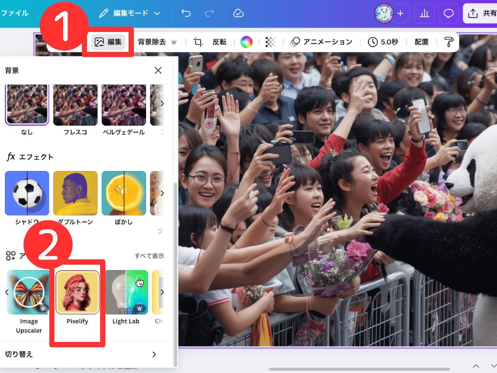
Task: Apply the フレスコ filter thumbnail
Action: 75,105
